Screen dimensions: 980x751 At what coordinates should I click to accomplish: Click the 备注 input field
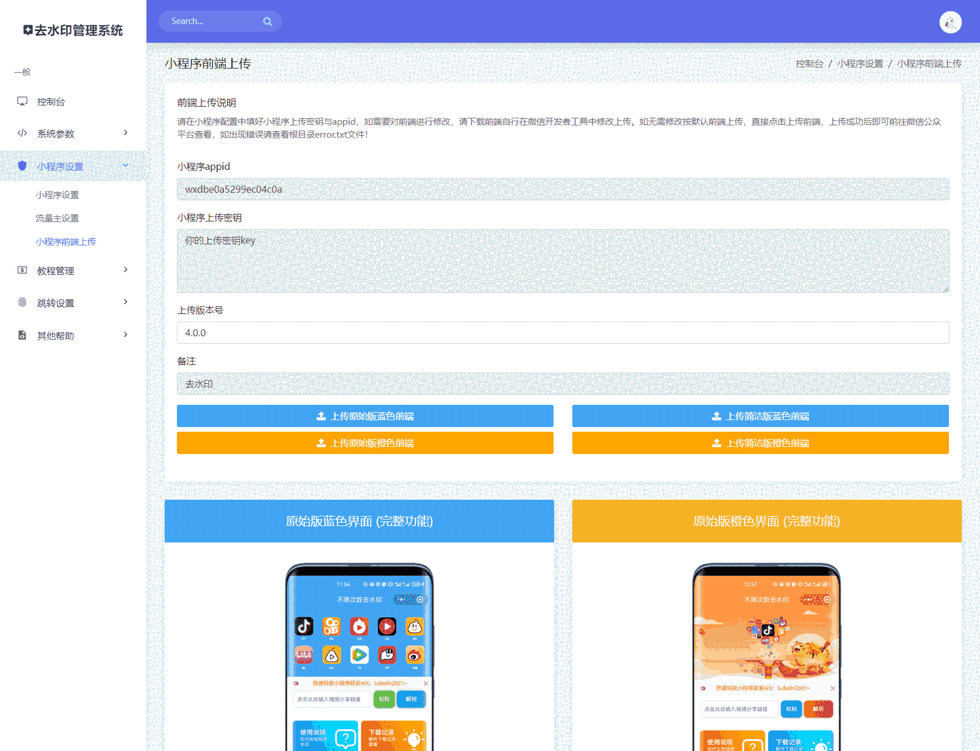[563, 384]
